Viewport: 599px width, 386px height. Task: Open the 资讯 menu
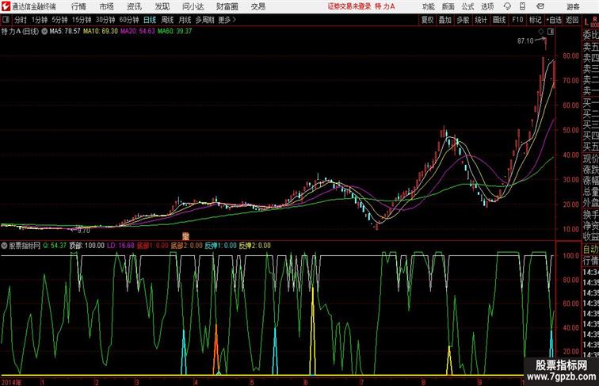(134, 6)
